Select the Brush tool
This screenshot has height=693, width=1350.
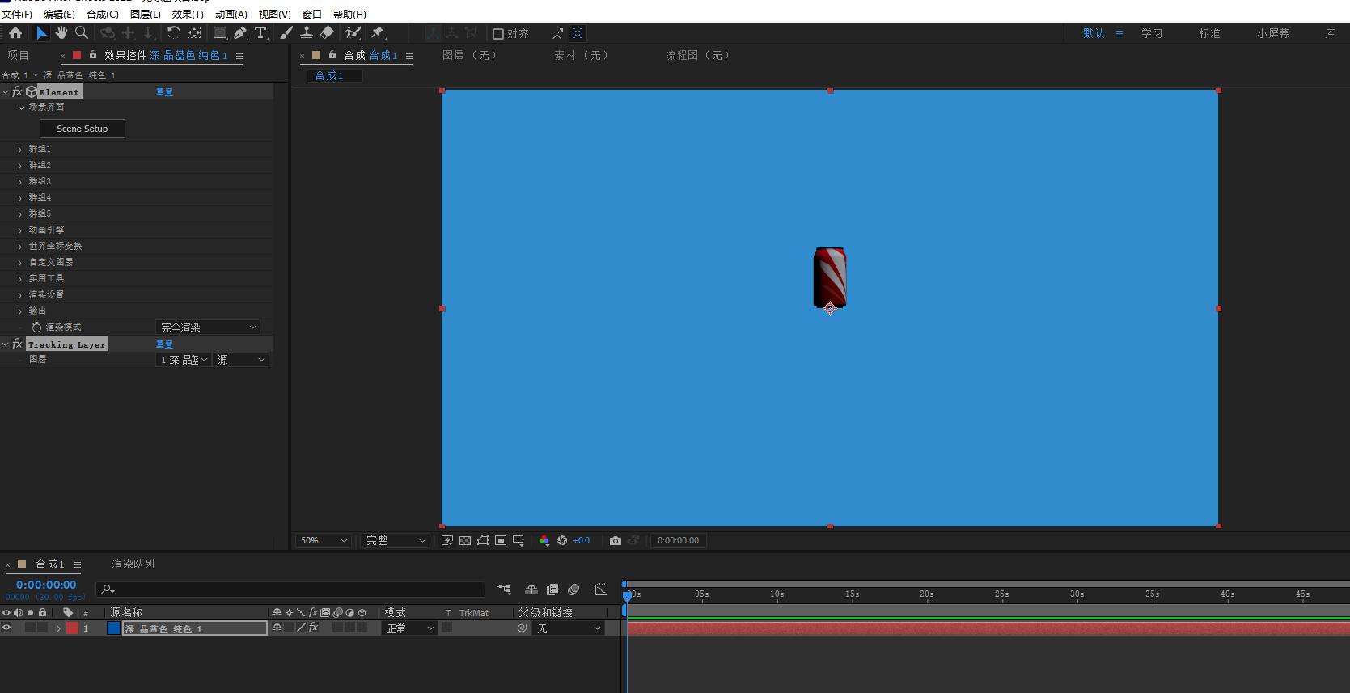[286, 33]
